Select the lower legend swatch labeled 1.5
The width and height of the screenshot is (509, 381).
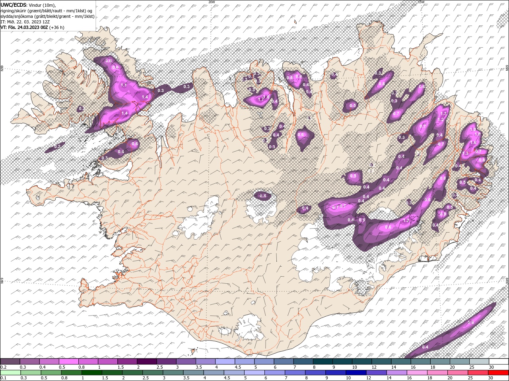[112, 373]
